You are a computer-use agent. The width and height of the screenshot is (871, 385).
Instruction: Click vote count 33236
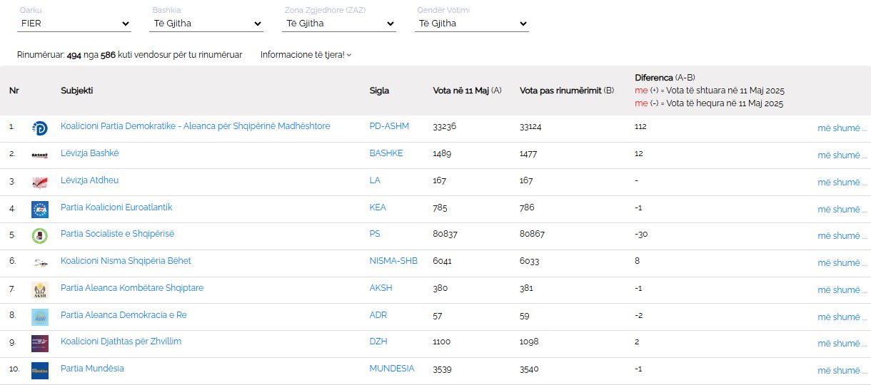444,126
